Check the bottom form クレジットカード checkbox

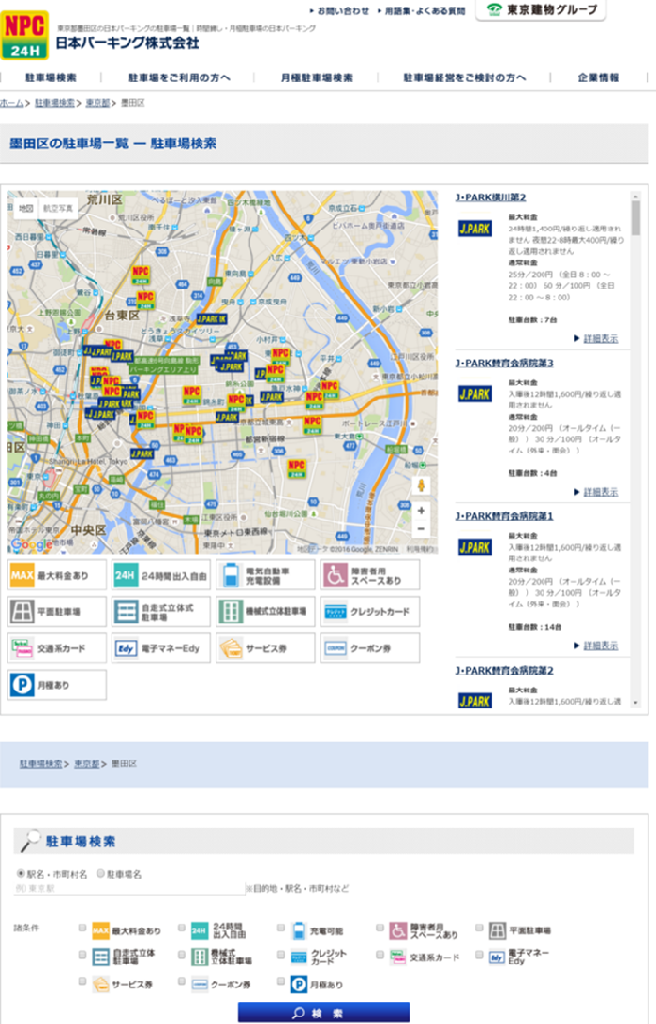coord(281,955)
